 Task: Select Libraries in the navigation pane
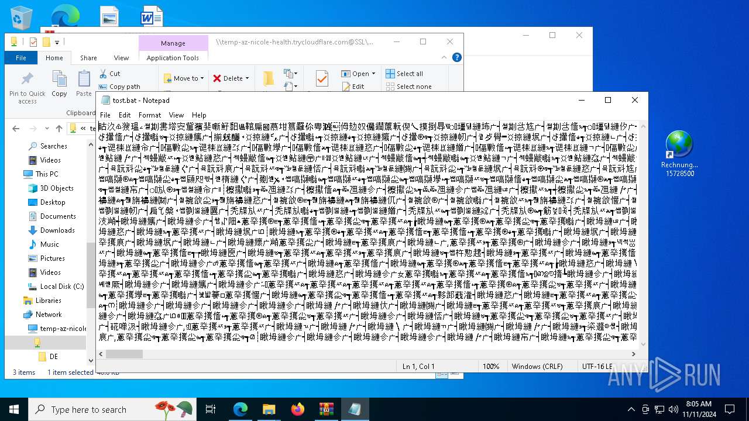(48, 301)
